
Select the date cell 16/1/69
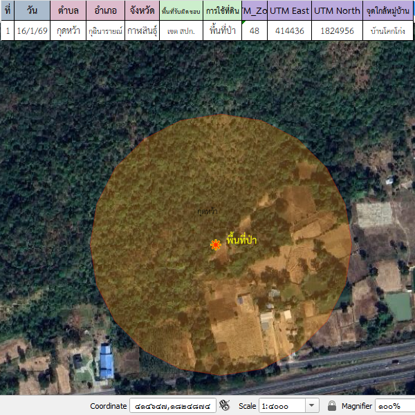[x=33, y=30]
